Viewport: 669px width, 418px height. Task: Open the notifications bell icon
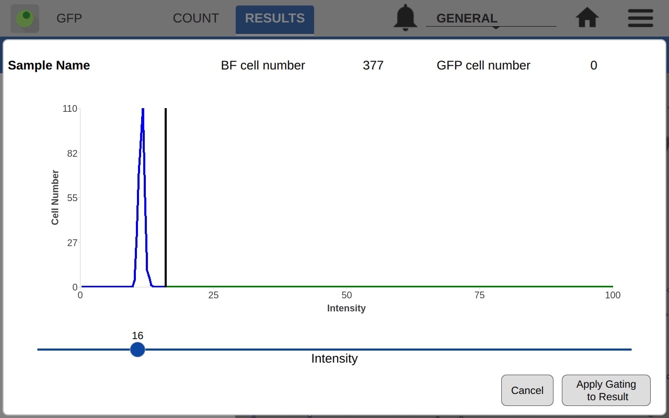coord(405,18)
